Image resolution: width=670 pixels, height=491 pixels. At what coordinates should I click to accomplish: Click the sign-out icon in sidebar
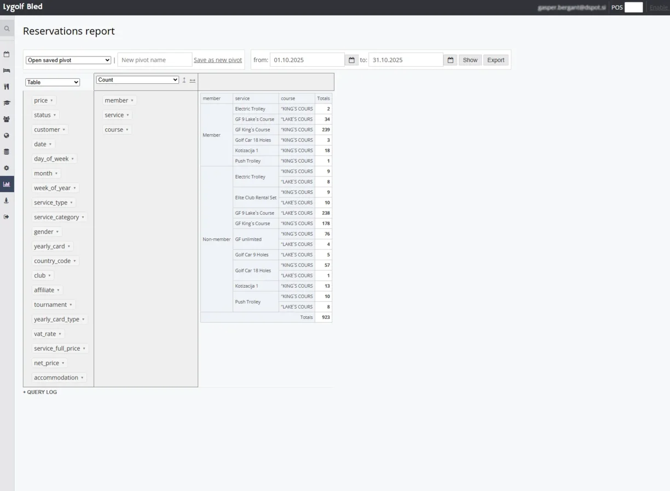coord(7,217)
